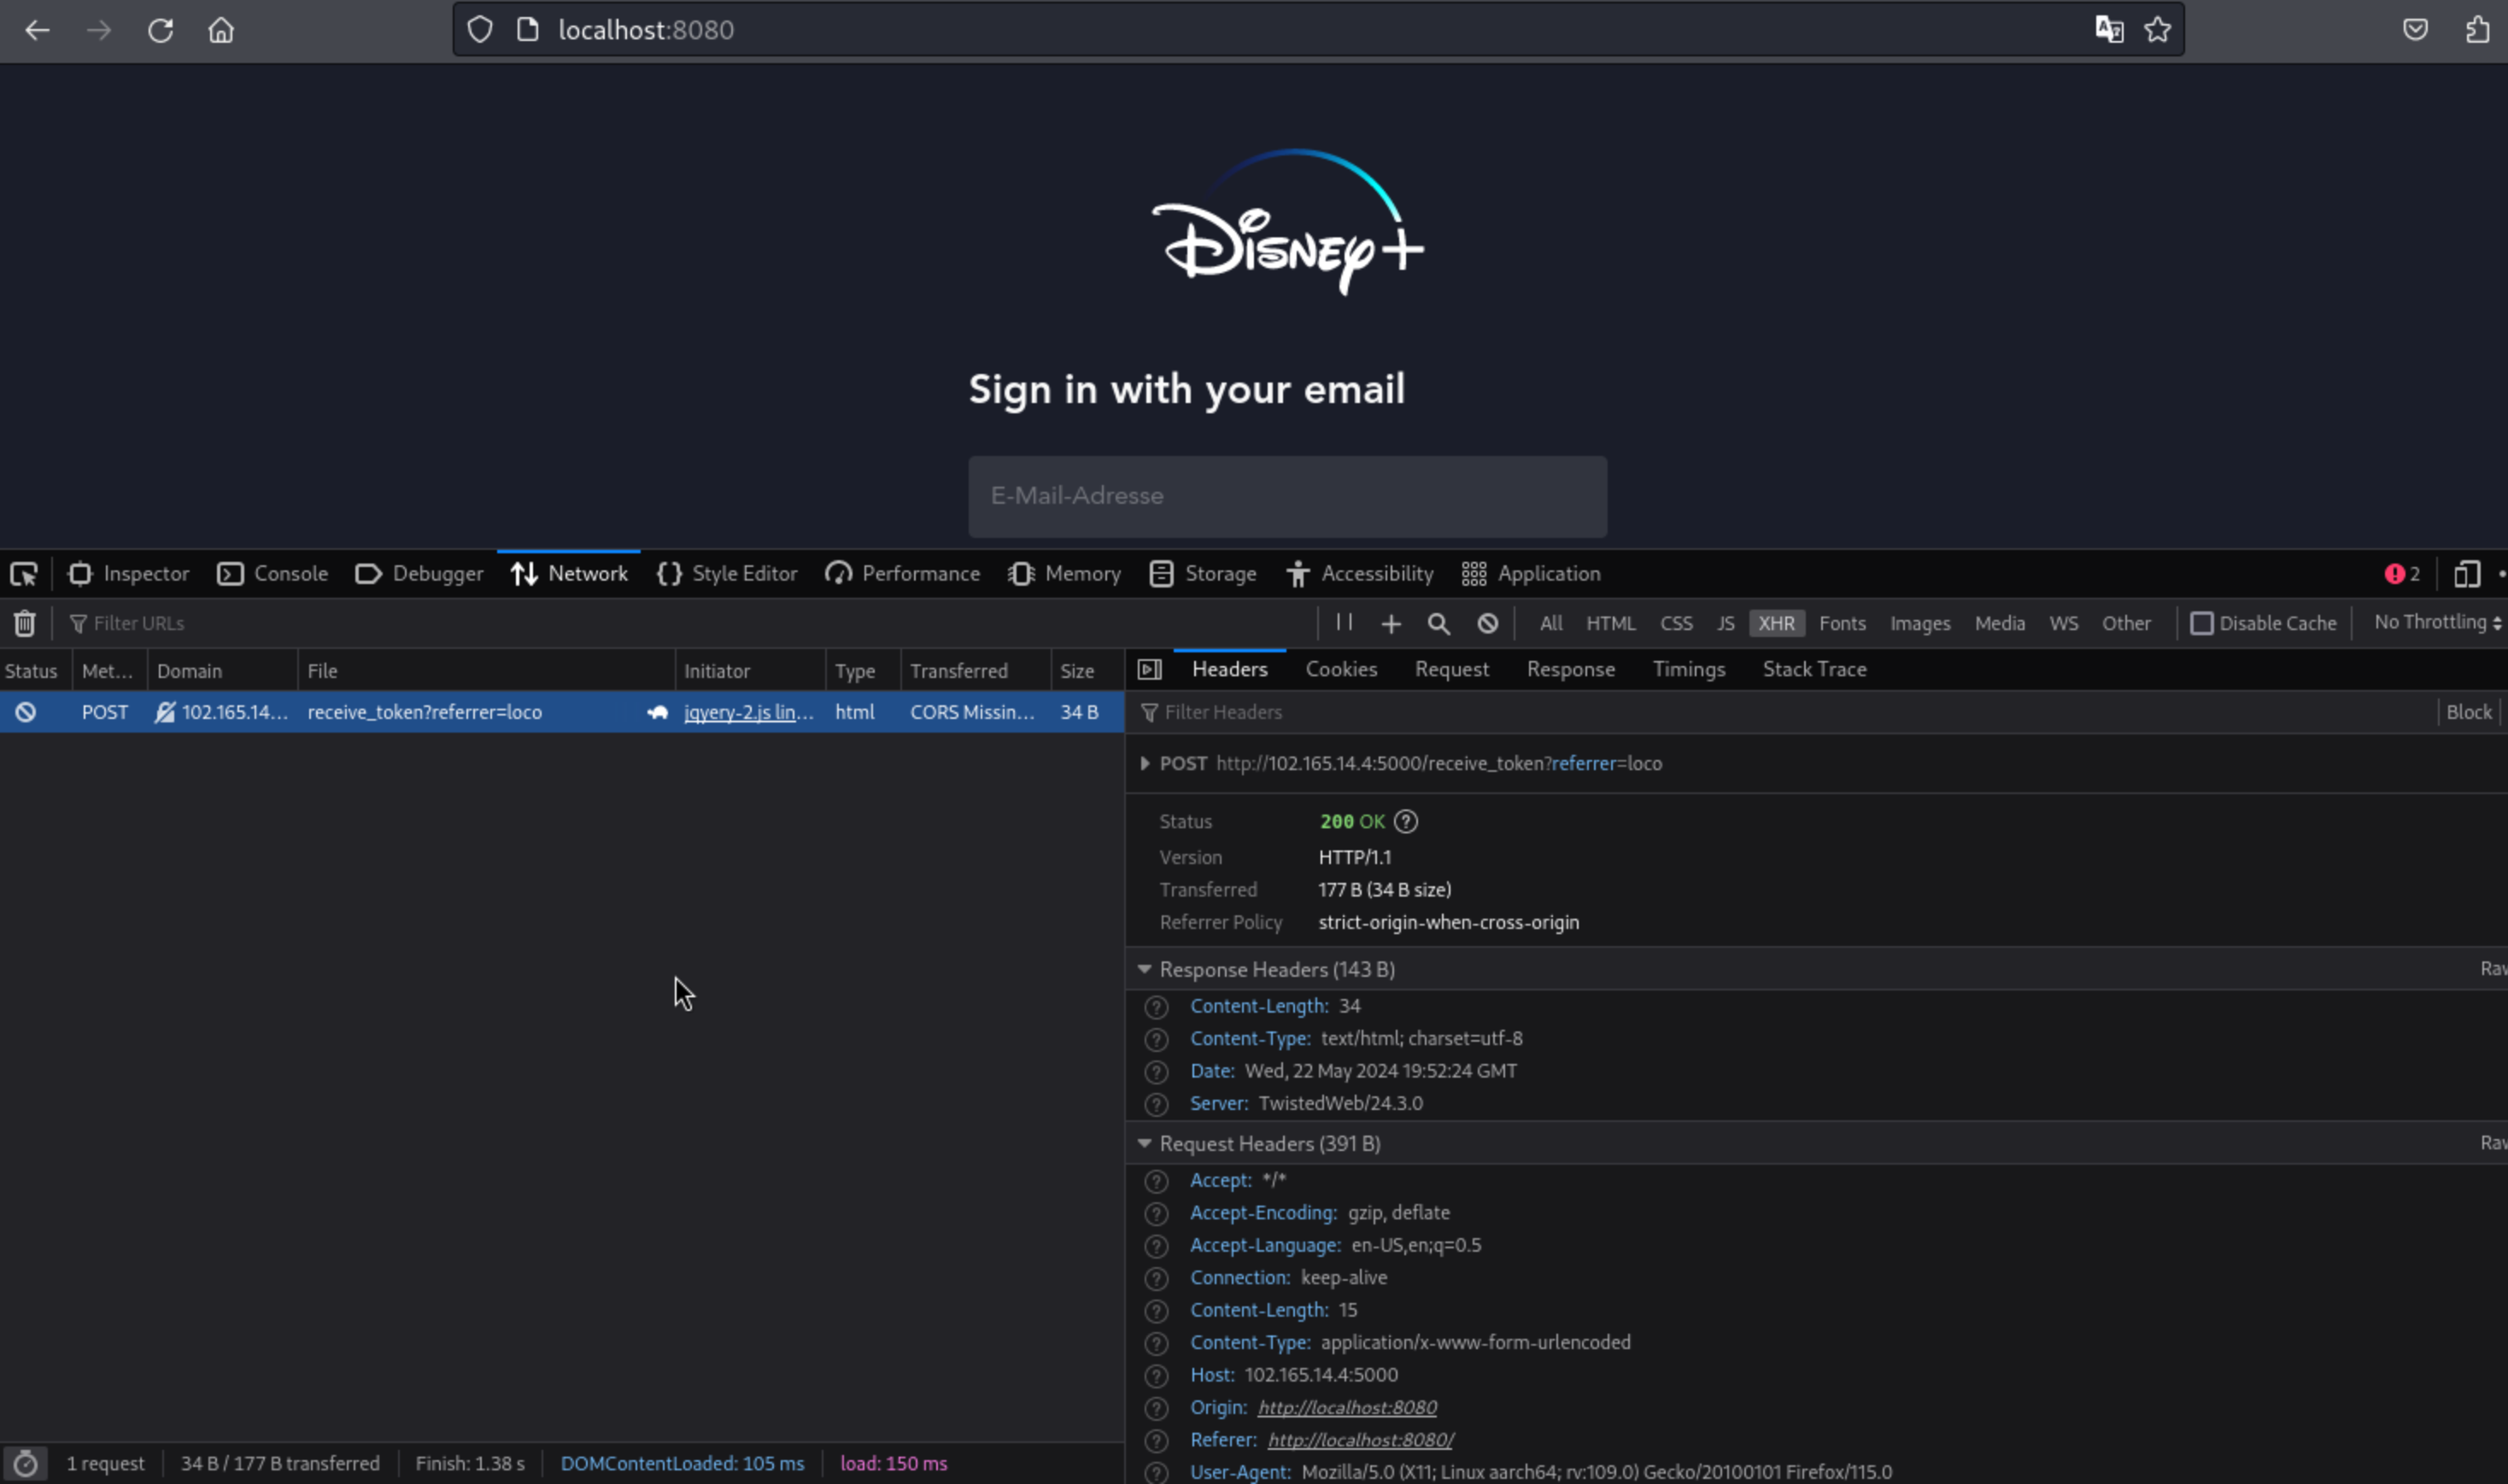2508x1484 pixels.
Task: Expand the POST request URL details
Action: point(1145,764)
